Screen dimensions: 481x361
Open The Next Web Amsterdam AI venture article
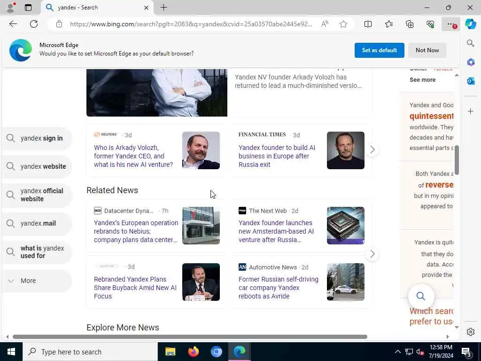tap(276, 231)
